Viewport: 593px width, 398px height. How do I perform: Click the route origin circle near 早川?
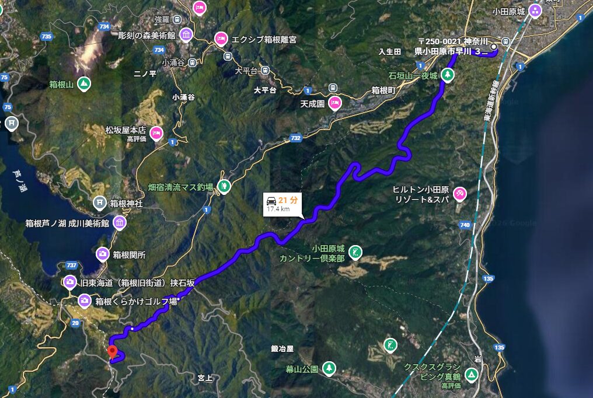[x=494, y=47]
